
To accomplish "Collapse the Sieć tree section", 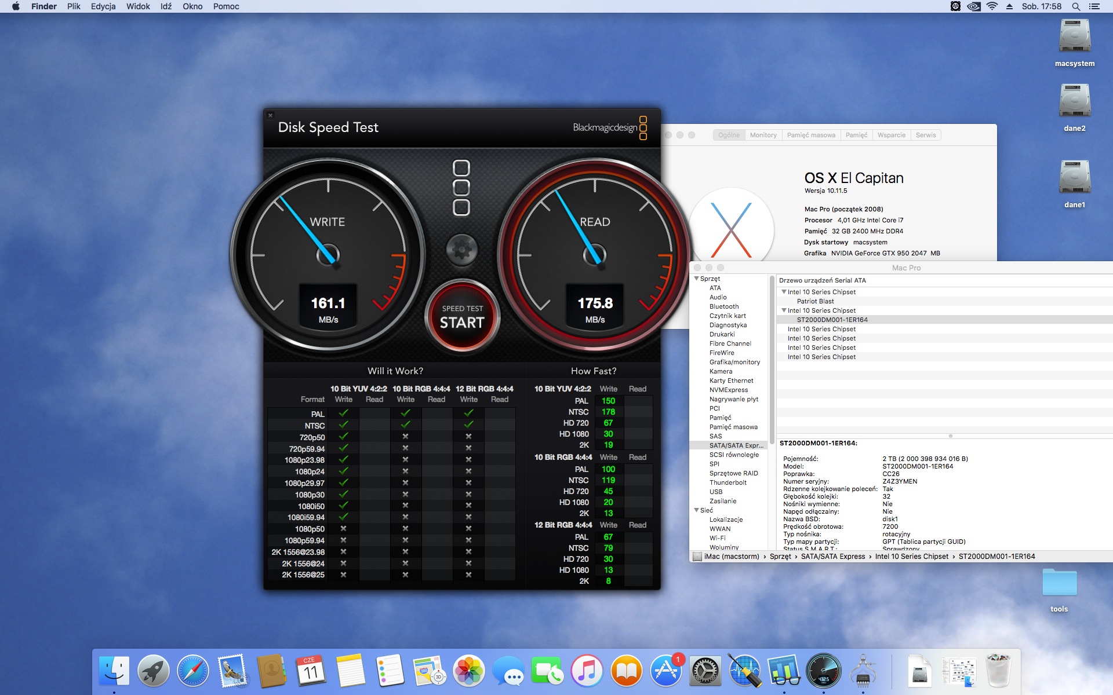I will [x=697, y=510].
